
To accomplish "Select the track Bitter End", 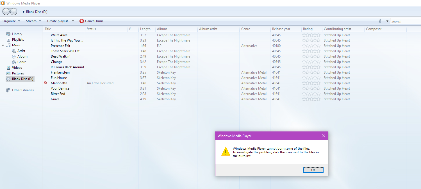I will point(58,94).
